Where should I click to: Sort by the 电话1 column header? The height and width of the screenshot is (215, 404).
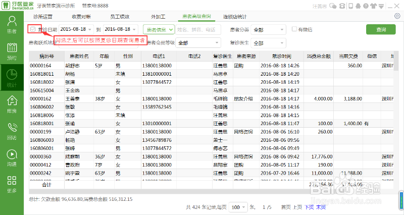pos(159,56)
